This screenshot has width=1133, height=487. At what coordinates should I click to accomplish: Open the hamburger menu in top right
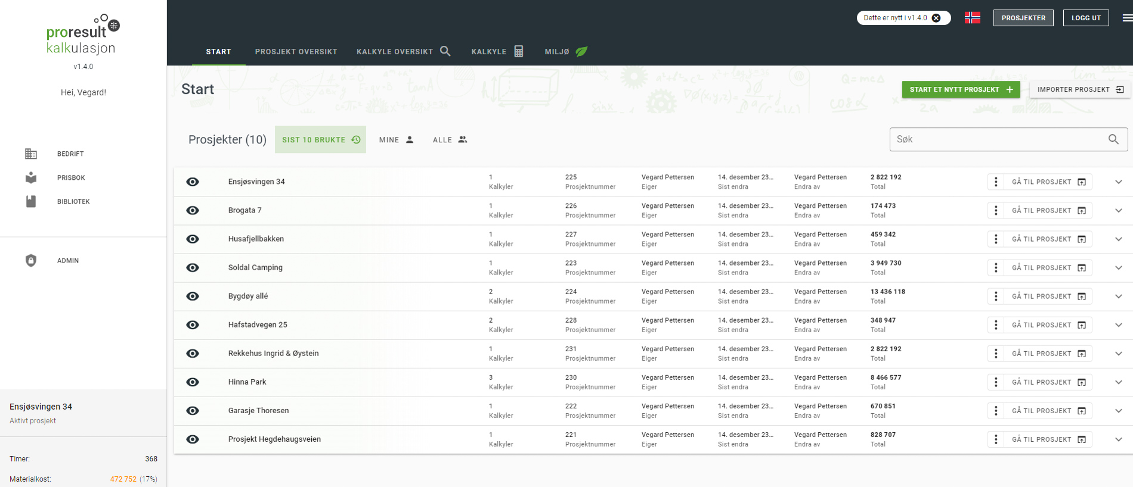pyautogui.click(x=1126, y=18)
